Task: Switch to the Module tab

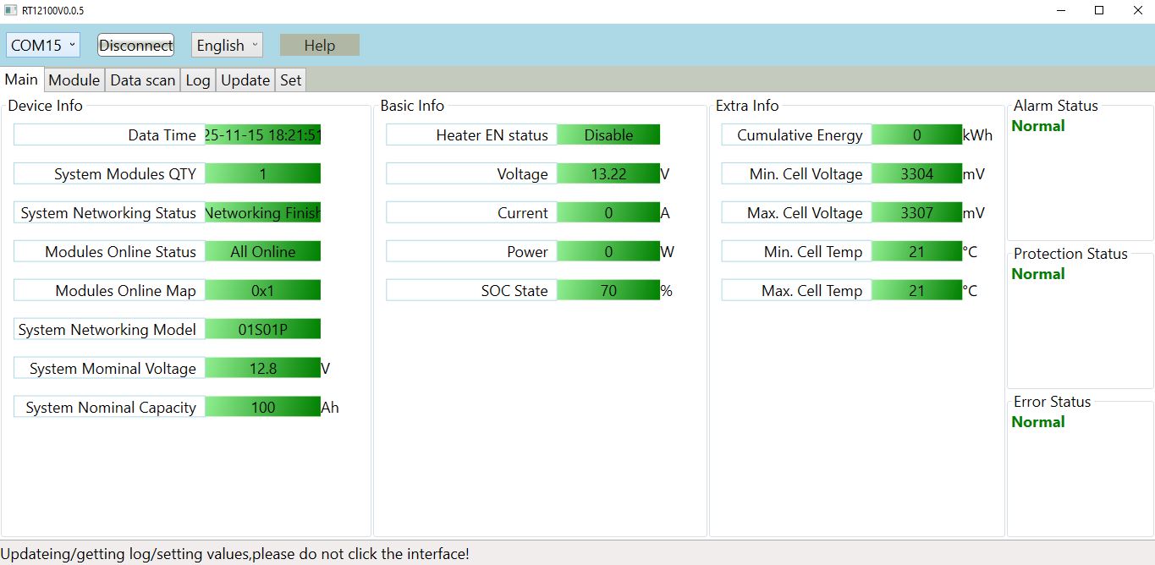Action: tap(74, 80)
